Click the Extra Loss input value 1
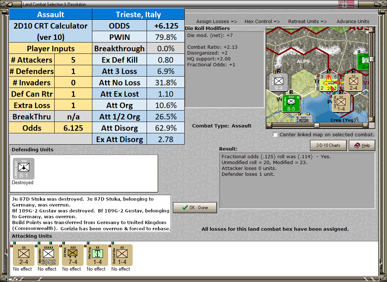The image size is (387, 282). point(73,105)
